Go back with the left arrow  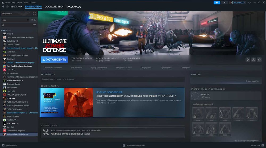click(3, 7)
